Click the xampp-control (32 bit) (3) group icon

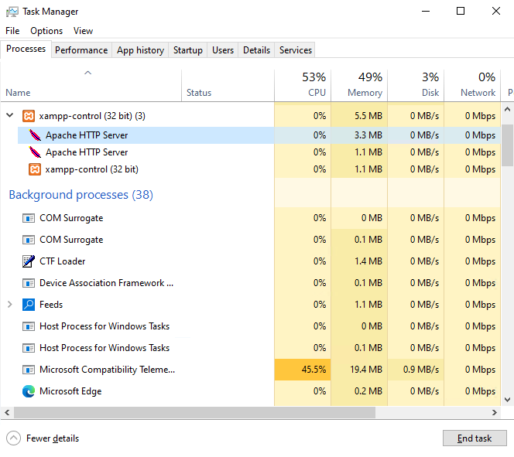point(29,116)
